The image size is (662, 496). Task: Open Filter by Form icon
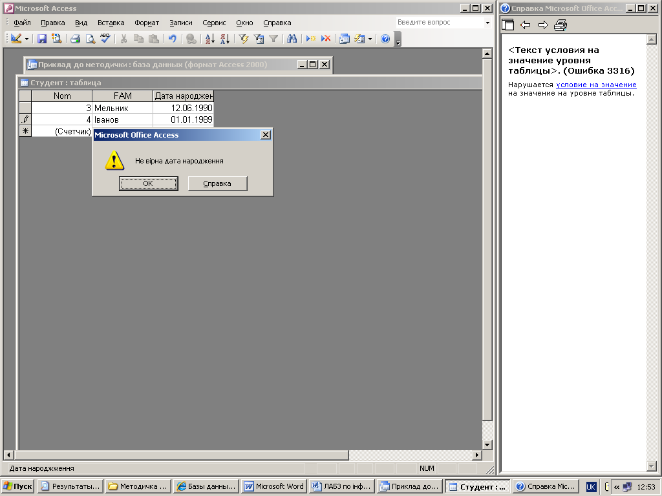tap(259, 39)
